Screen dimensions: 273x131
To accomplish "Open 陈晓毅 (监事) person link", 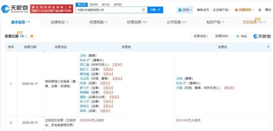I will point(84,92).
